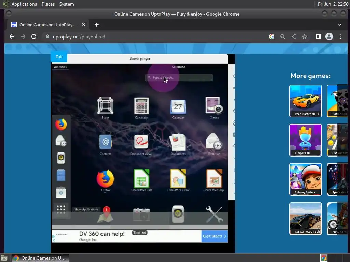Close the Online Games on UptoPlay tab
350x262 pixels.
tap(84, 25)
